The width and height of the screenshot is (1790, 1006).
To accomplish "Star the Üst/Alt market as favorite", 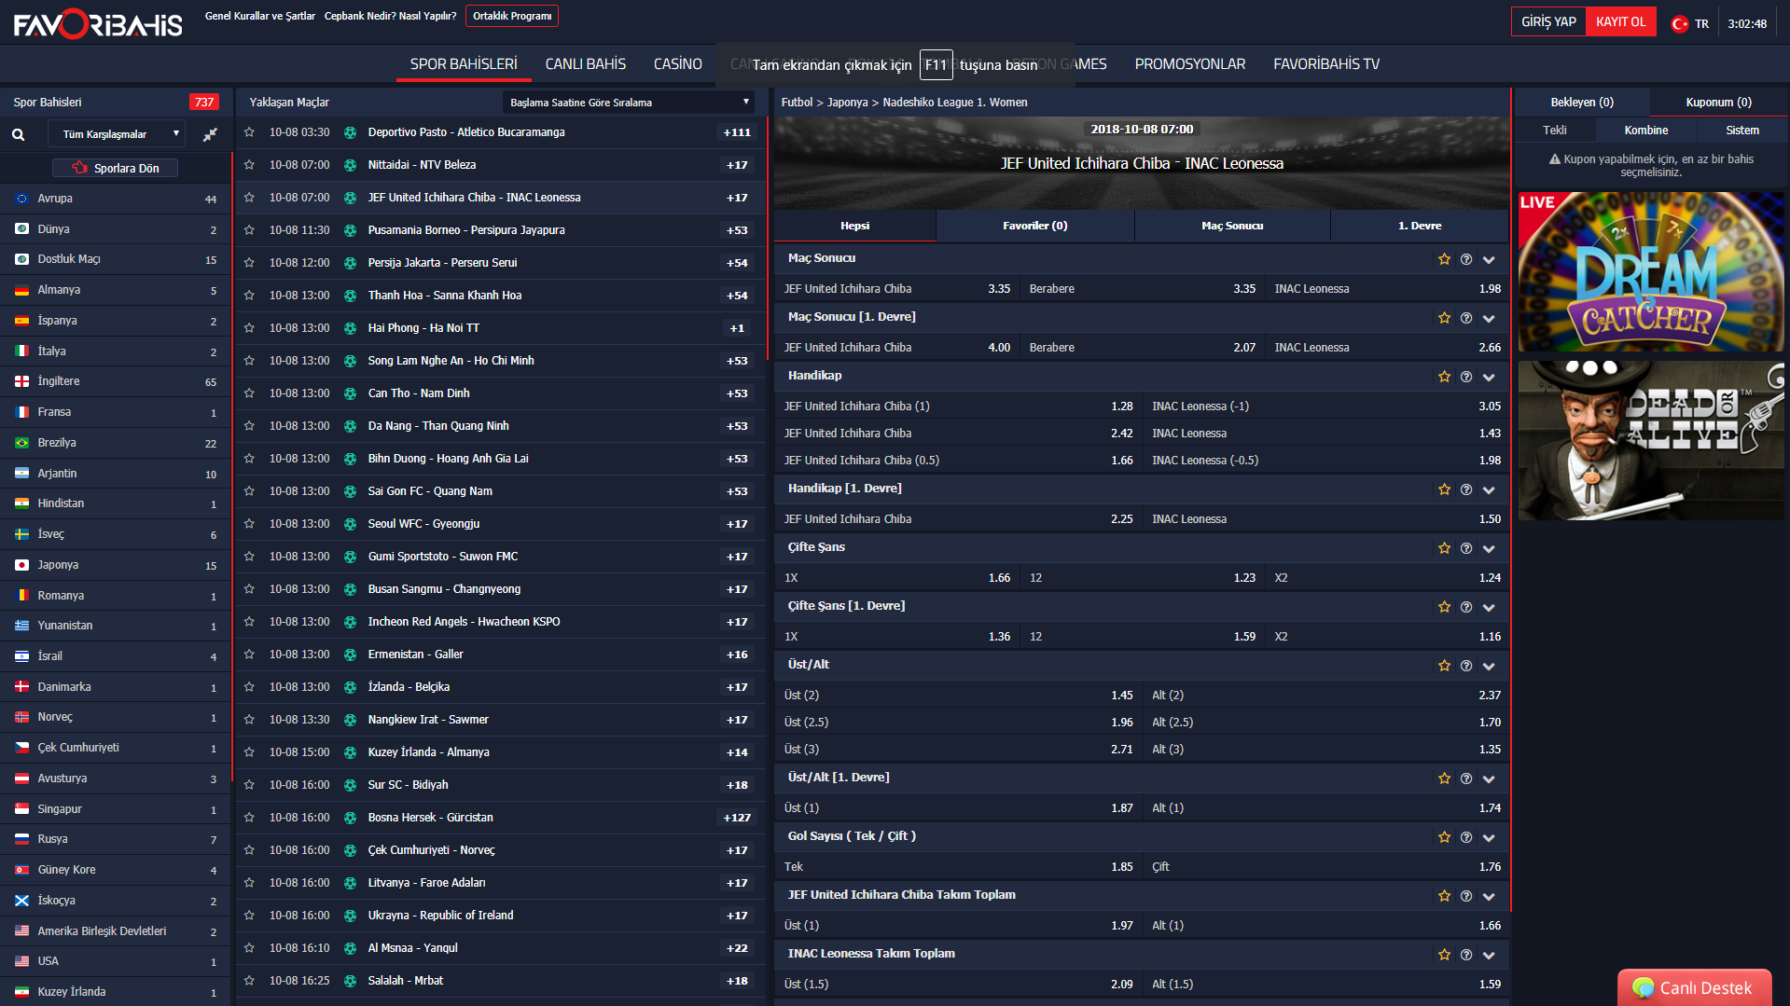I will click(x=1444, y=666).
